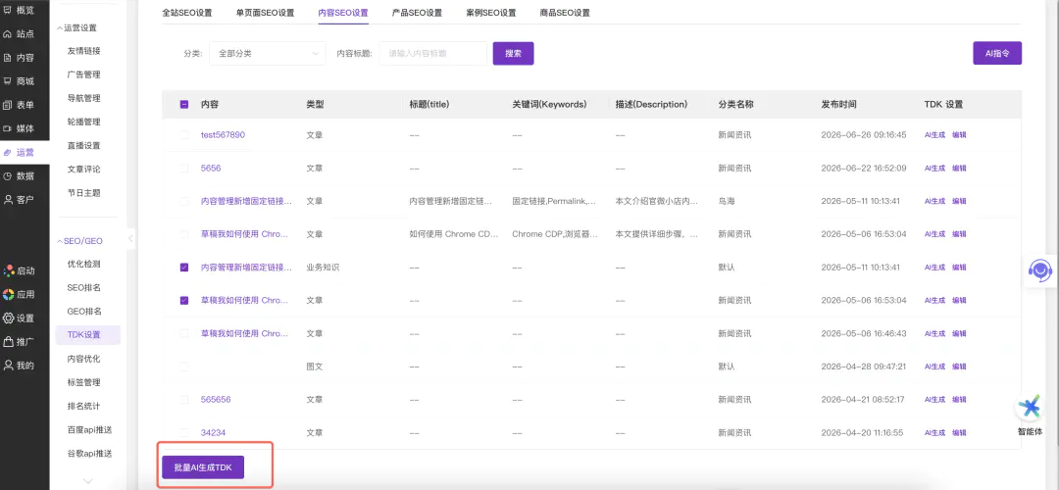Open the 内容 content sidebar item

[x=20, y=58]
